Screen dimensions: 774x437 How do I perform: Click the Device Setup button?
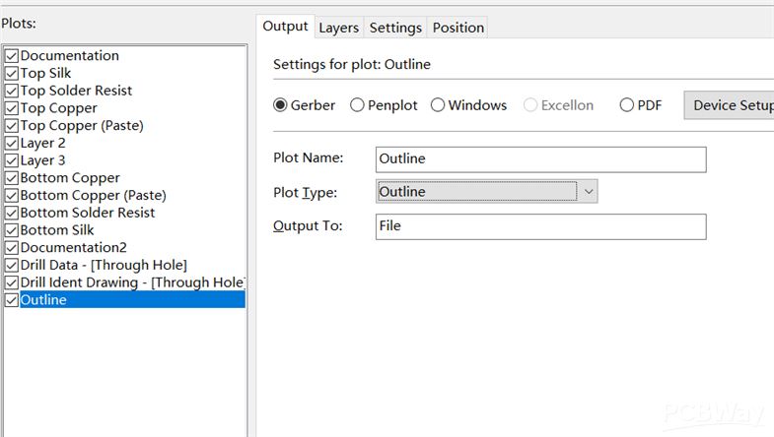730,105
